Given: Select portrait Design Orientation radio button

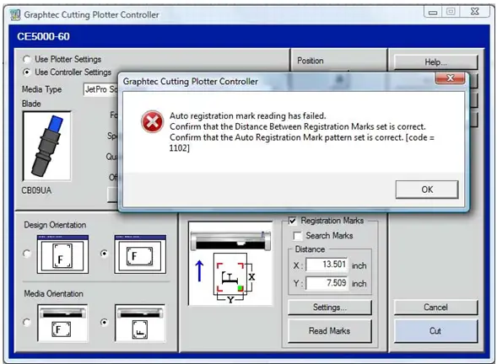Looking at the screenshot, I should click(27, 254).
